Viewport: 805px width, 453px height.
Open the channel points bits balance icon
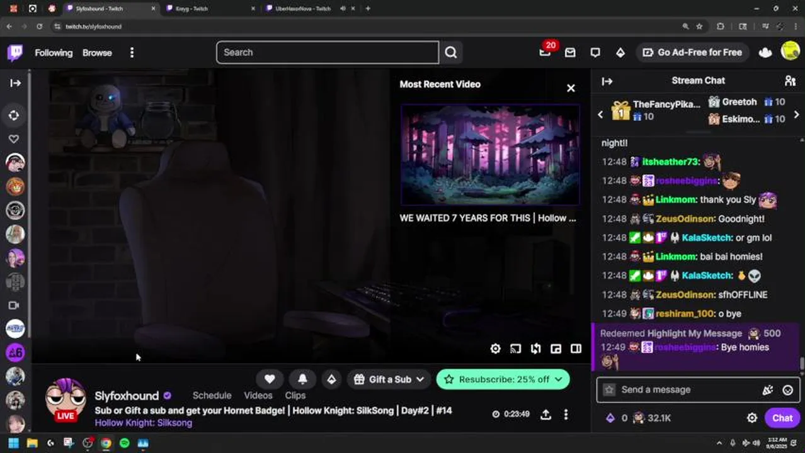pyautogui.click(x=610, y=418)
